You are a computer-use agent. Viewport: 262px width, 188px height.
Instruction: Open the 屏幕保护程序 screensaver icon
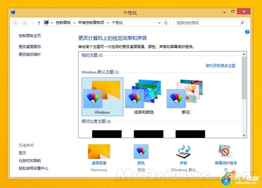pyautogui.click(x=225, y=151)
